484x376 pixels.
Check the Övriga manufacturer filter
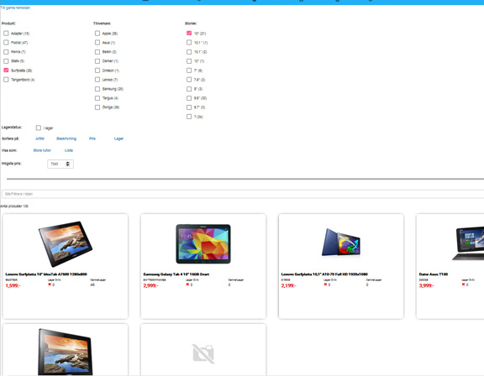coord(97,107)
